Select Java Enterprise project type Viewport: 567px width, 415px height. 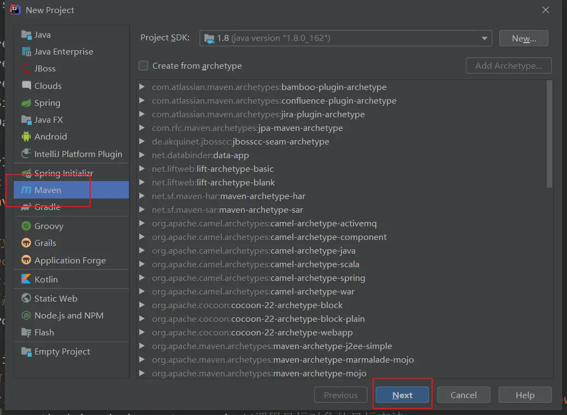(63, 52)
